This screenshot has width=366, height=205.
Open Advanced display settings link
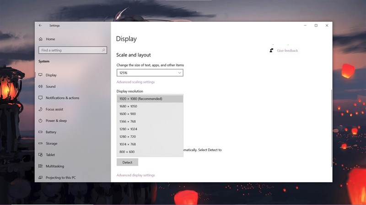(x=135, y=175)
